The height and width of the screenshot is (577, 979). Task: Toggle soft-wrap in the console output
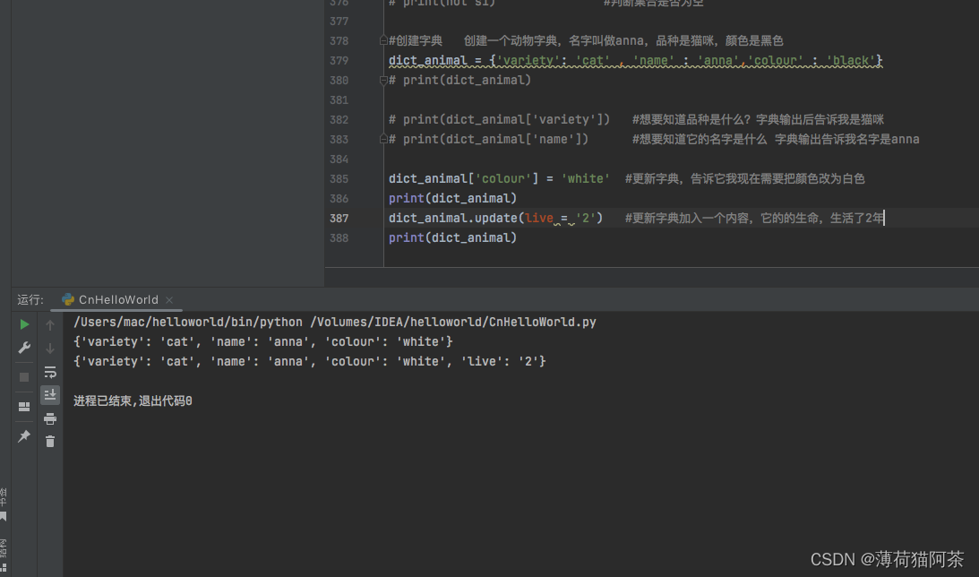[x=49, y=370]
